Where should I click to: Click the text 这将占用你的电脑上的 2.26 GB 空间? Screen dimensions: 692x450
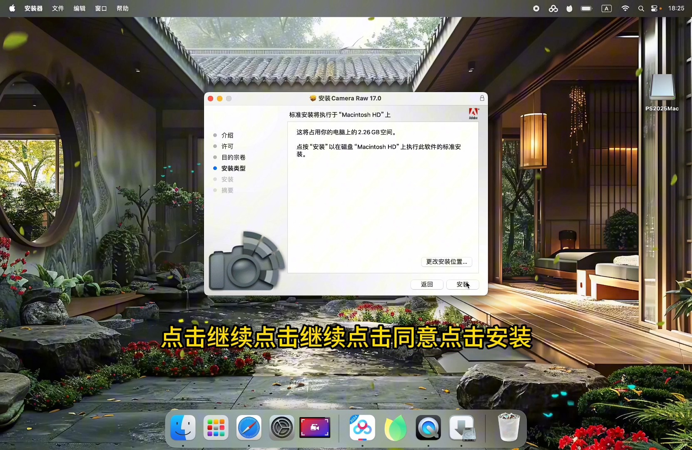[x=347, y=132]
